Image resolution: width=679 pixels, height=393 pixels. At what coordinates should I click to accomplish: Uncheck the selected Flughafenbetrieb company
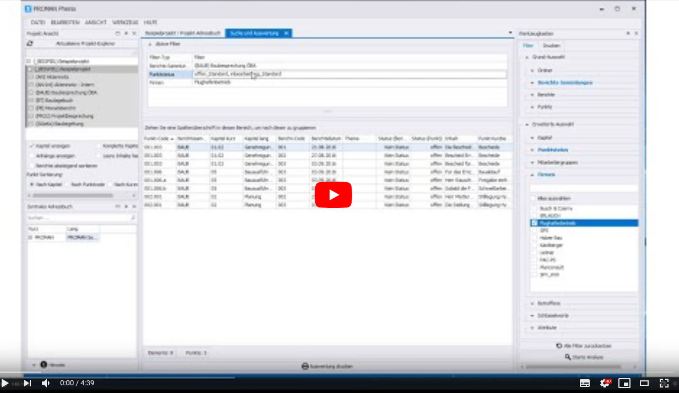[534, 223]
